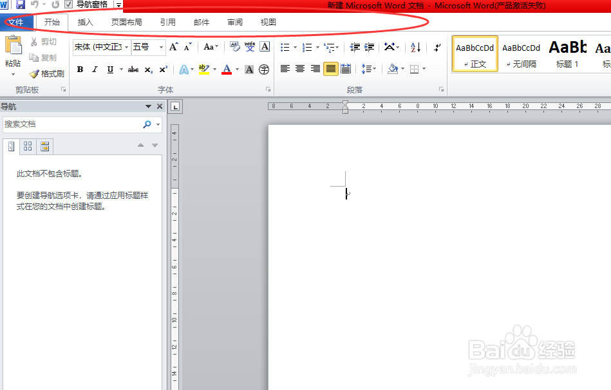
Task: Select the 标题 1 style
Action: click(x=567, y=54)
